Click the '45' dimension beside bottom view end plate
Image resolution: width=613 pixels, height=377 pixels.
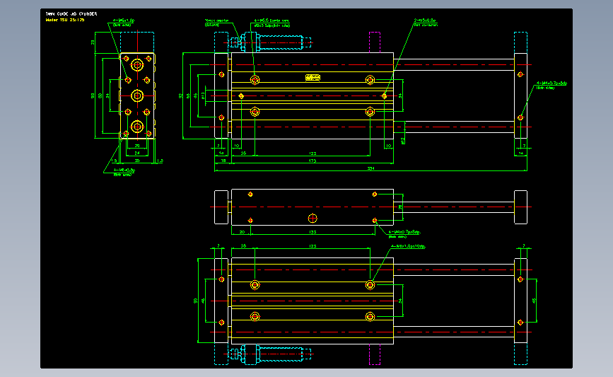pyautogui.click(x=534, y=301)
